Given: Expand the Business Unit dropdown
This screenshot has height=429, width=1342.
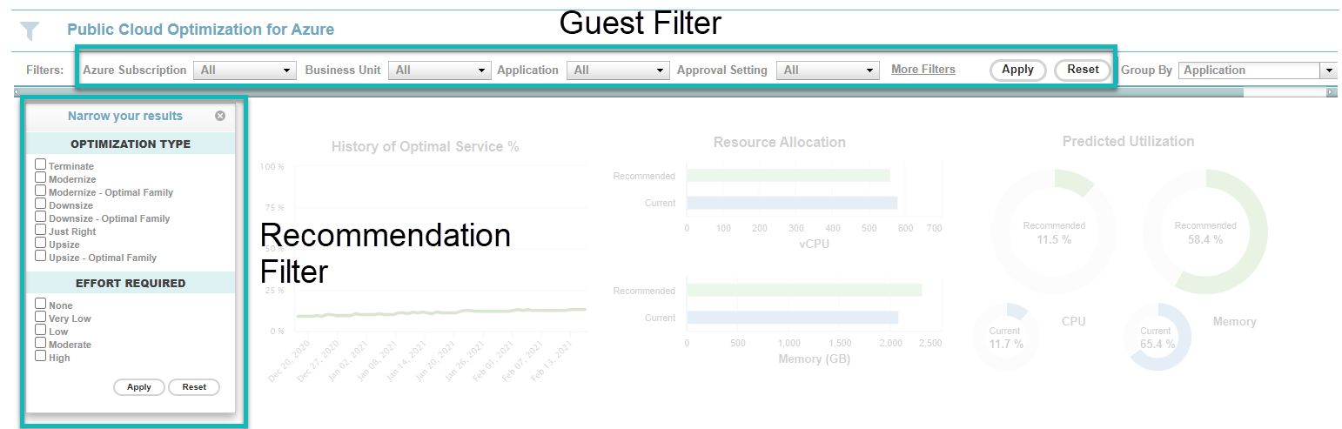Looking at the screenshot, I should tap(440, 70).
